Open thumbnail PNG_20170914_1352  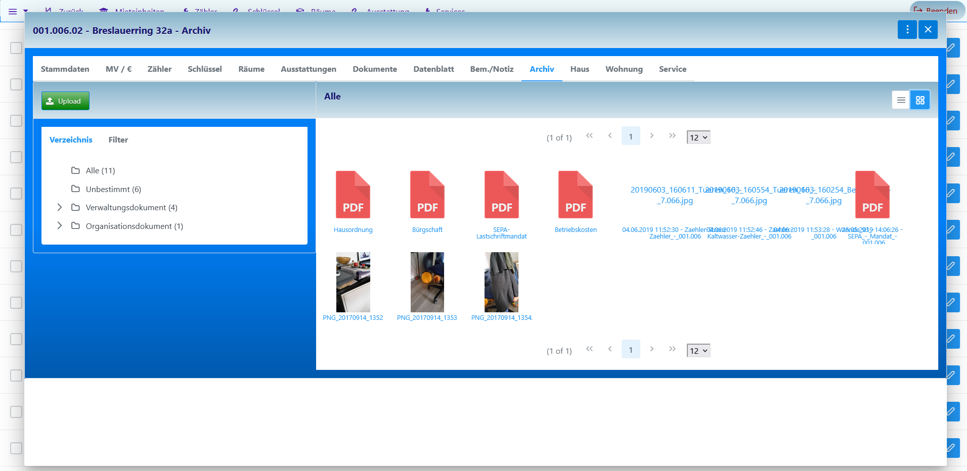[353, 282]
